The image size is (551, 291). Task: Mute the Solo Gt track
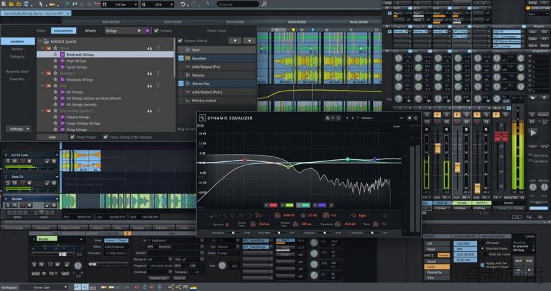(14, 183)
